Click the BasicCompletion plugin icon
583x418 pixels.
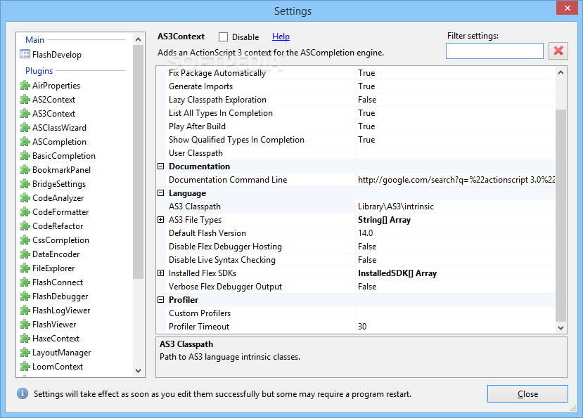click(x=25, y=156)
